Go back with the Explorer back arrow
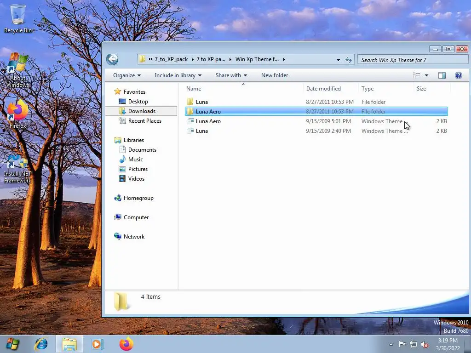Viewport: 471px width, 353px height. click(112, 59)
